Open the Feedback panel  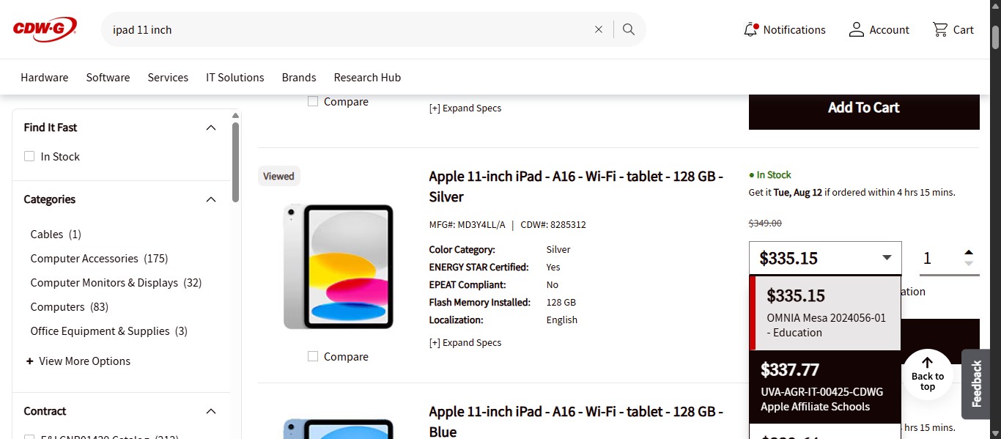(x=976, y=384)
